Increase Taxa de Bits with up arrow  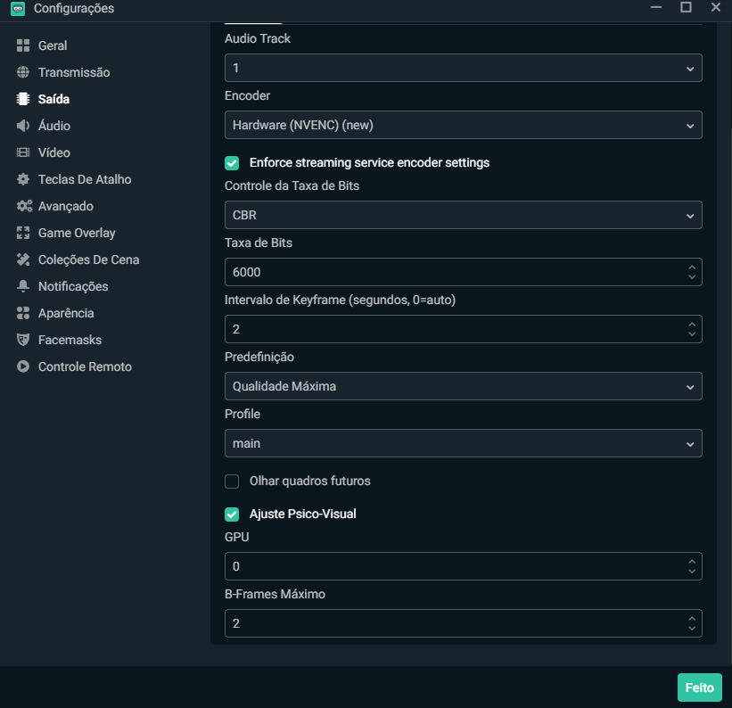[x=692, y=268]
